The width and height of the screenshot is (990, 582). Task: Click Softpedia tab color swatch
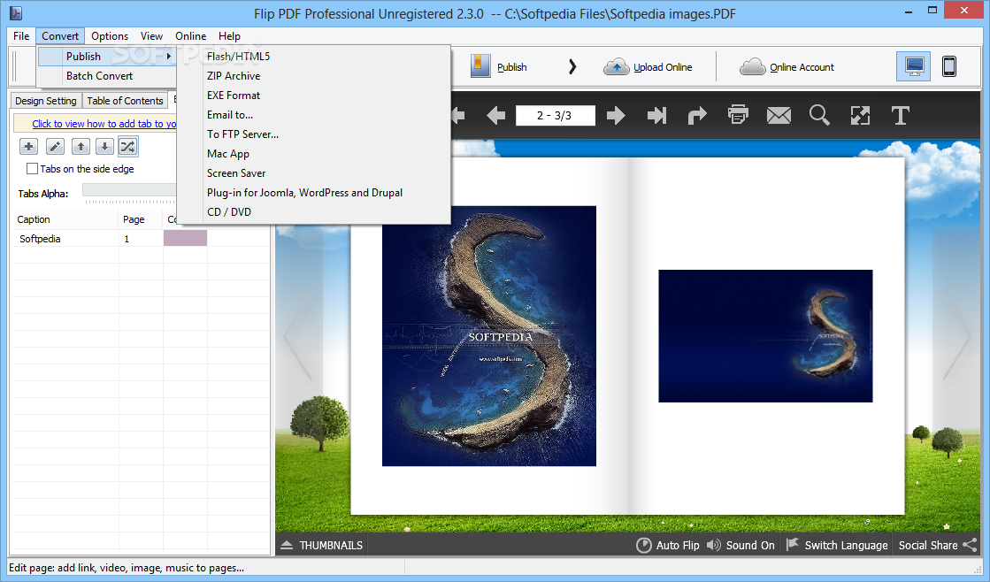[x=185, y=238]
